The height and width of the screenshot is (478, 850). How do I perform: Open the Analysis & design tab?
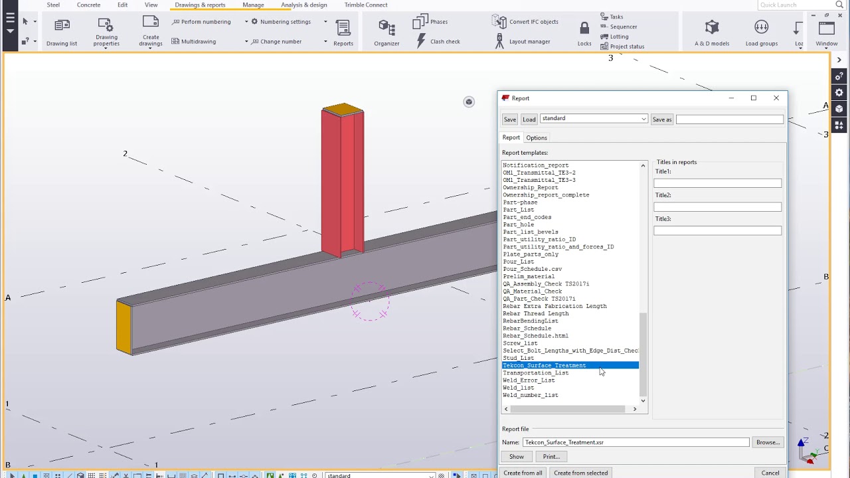coord(304,5)
